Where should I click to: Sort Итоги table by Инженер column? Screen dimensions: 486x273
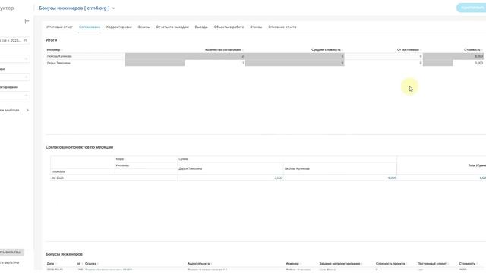click(x=54, y=49)
